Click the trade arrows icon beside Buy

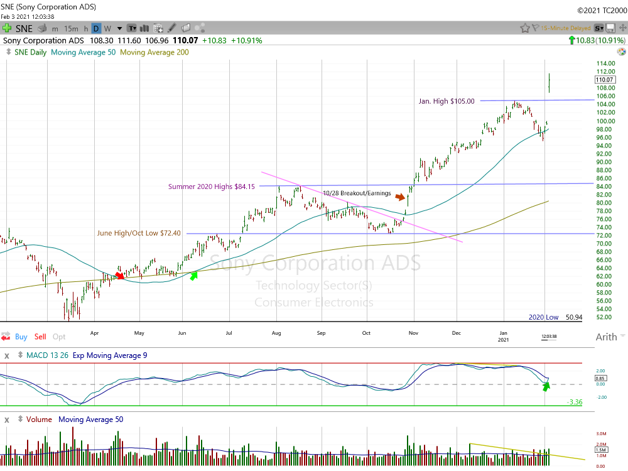[6, 337]
